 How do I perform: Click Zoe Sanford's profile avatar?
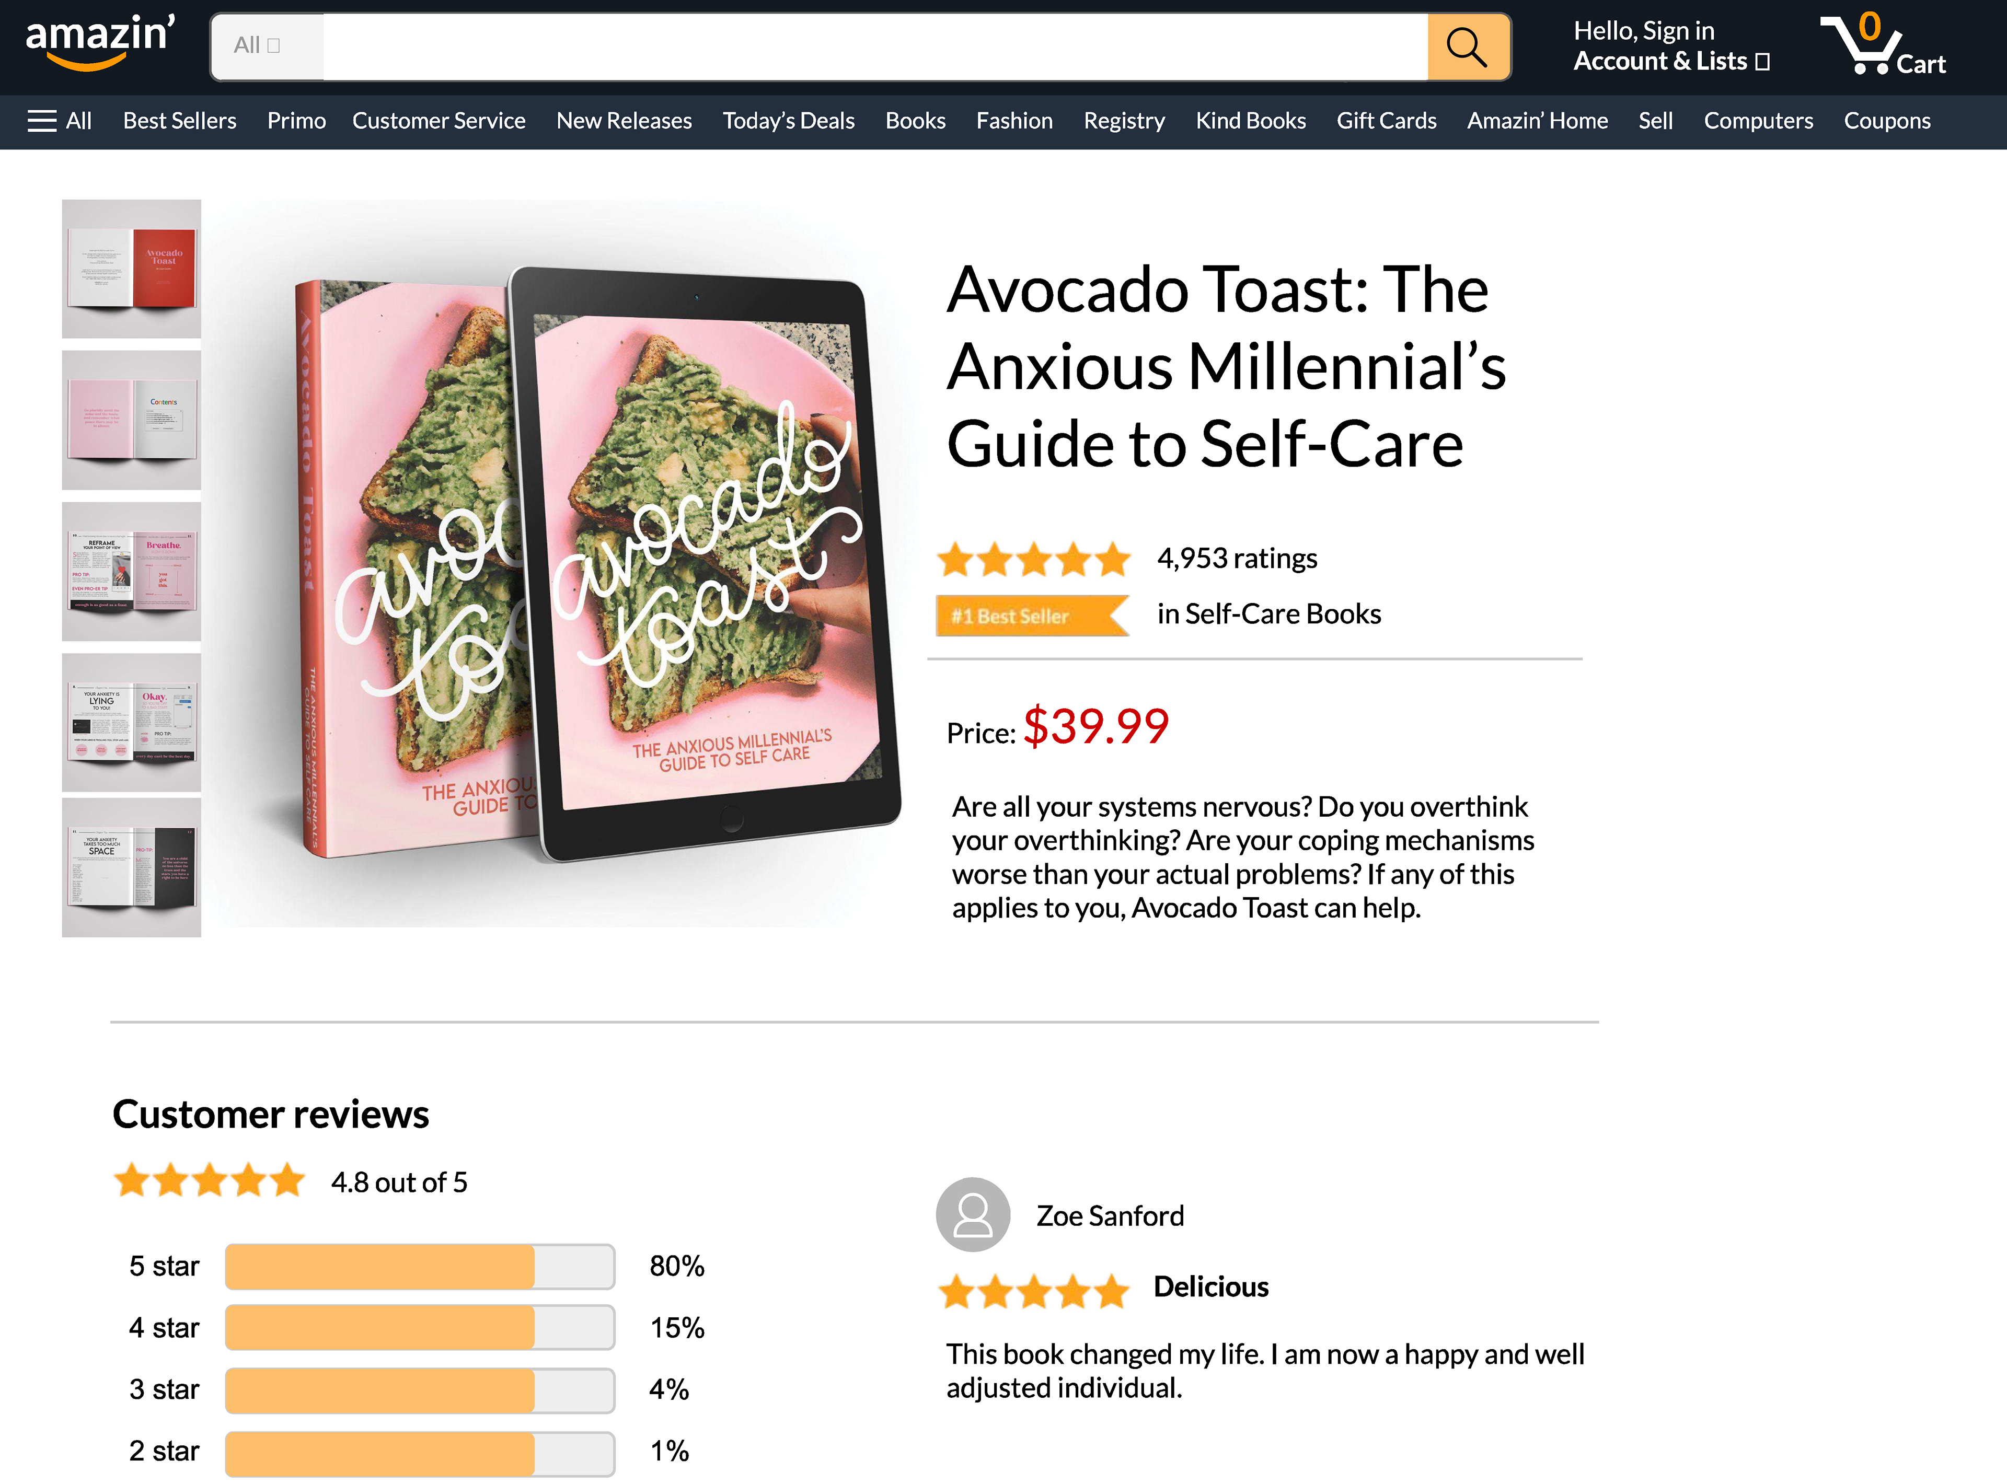(972, 1214)
